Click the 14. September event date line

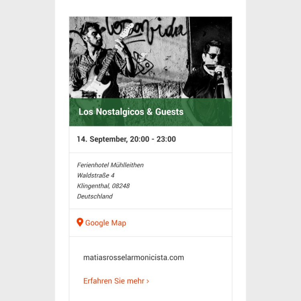click(x=126, y=139)
